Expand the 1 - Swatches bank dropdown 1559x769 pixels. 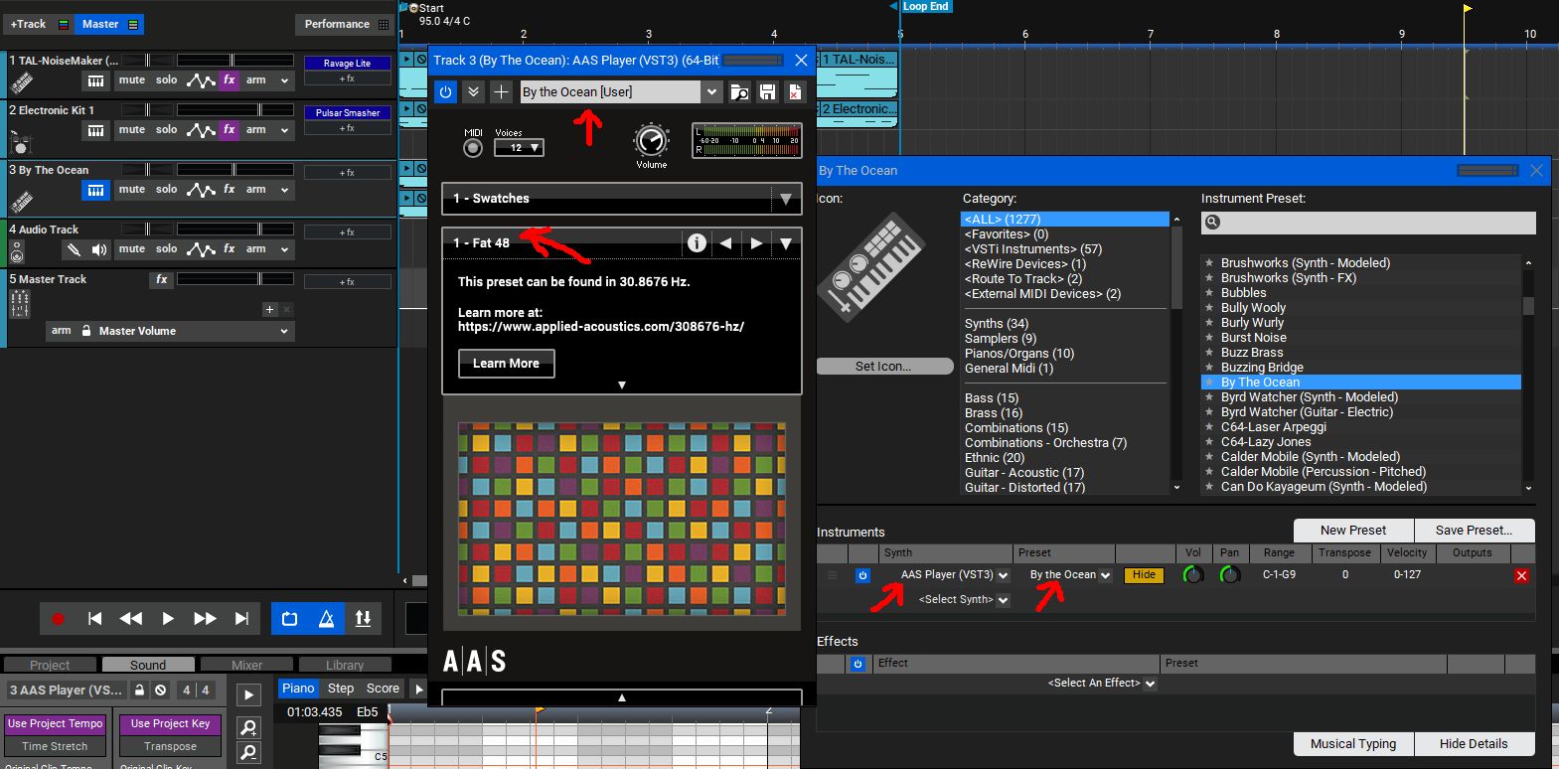click(786, 199)
